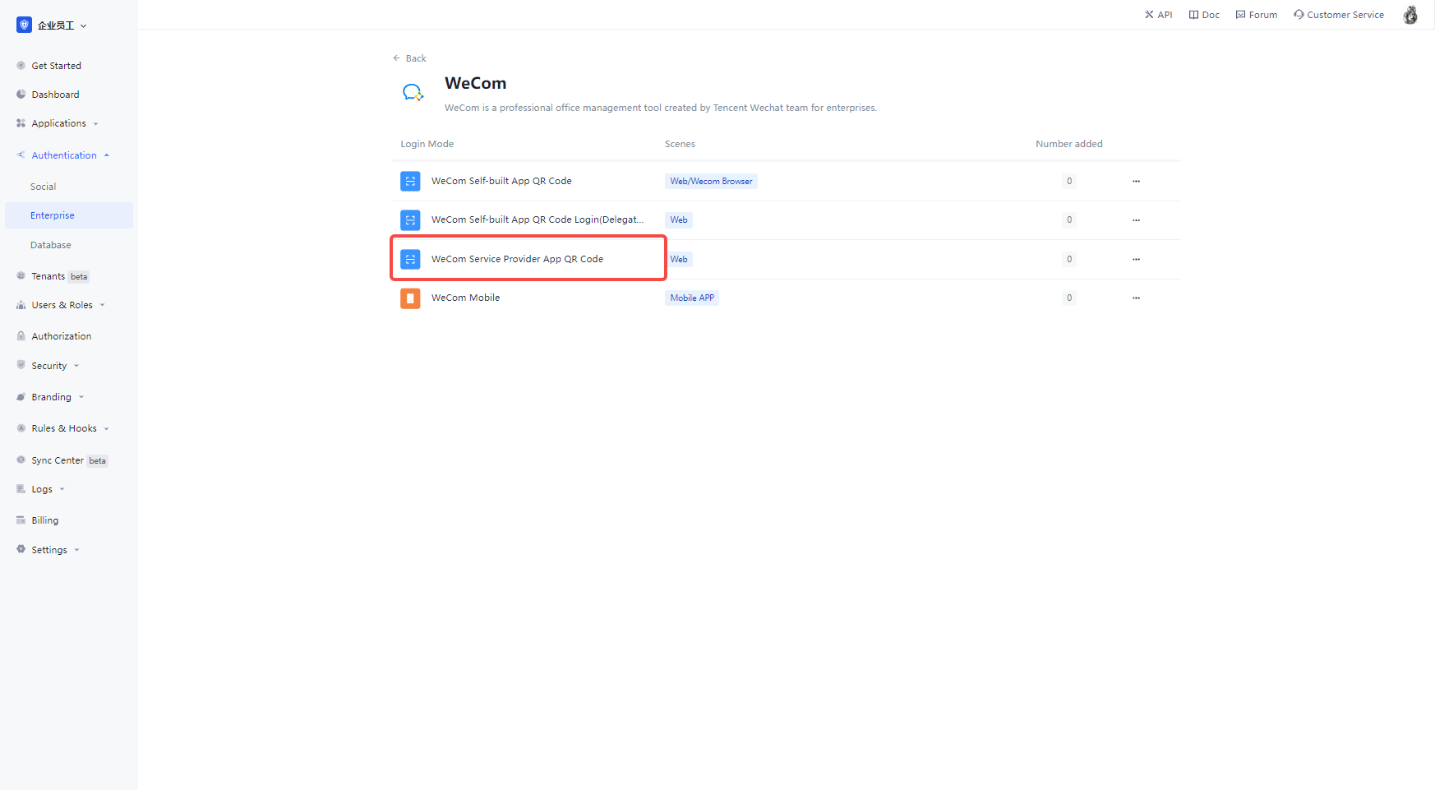
Task: Select the Users & Roles icon
Action: point(20,304)
